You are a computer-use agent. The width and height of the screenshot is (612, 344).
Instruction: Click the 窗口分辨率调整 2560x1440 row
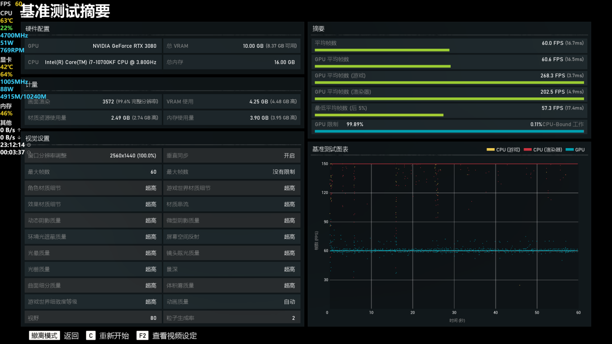click(x=93, y=156)
